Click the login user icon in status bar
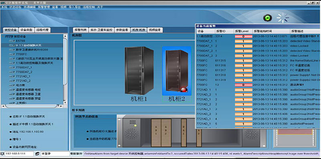Screen dimensions: 321x159 37,153
